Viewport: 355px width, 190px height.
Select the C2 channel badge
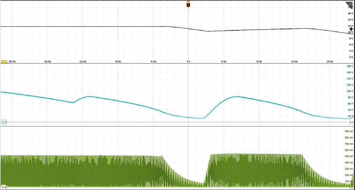(x=4, y=122)
